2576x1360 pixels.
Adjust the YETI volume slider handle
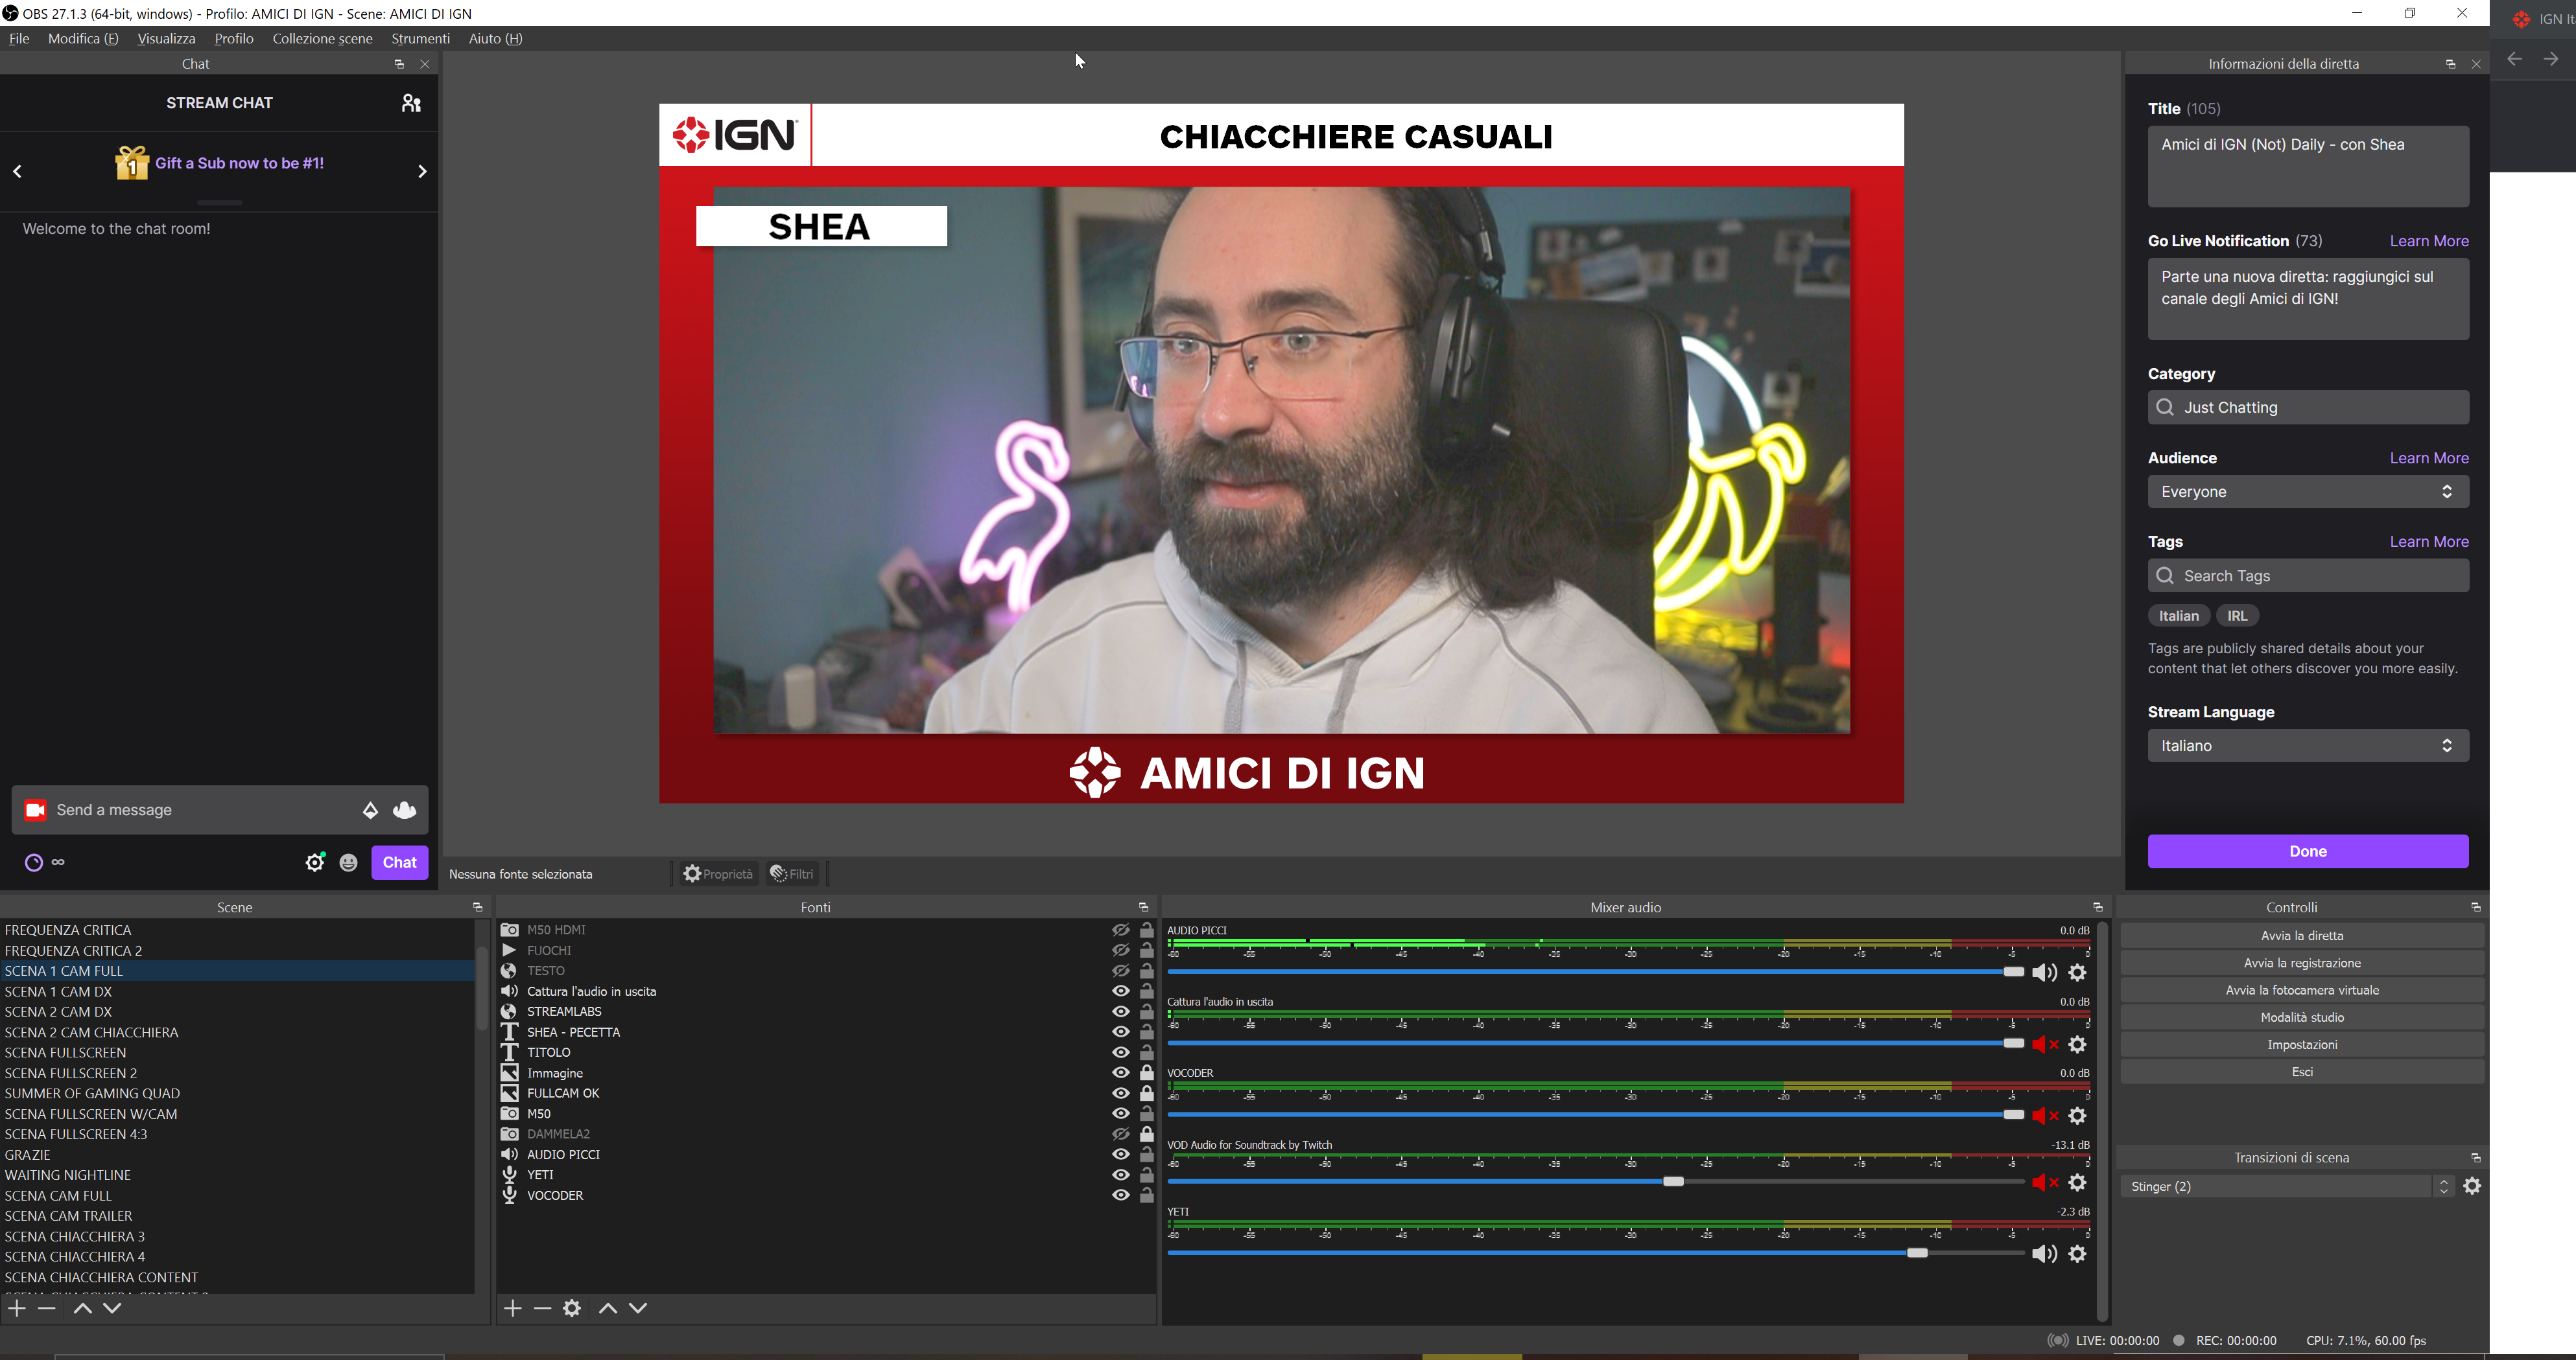click(1917, 1253)
